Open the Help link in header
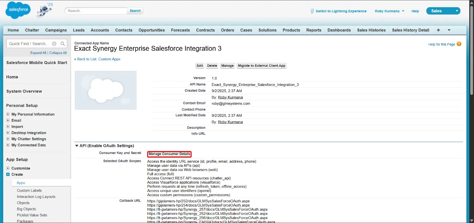The height and width of the screenshot is (223, 474). point(415,11)
